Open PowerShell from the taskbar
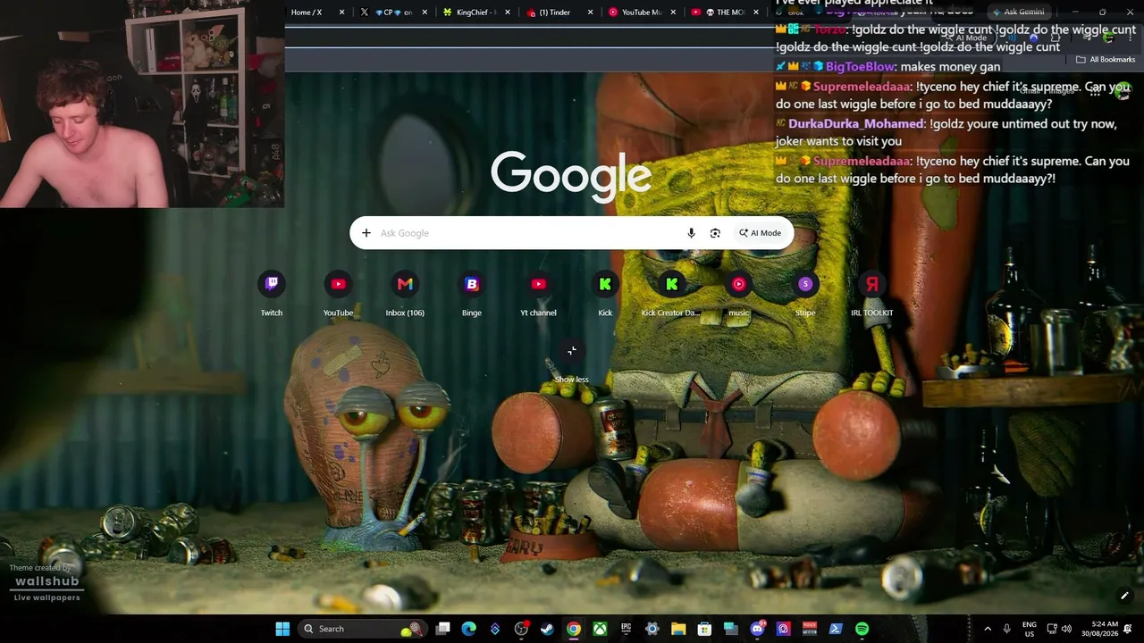 [x=836, y=629]
